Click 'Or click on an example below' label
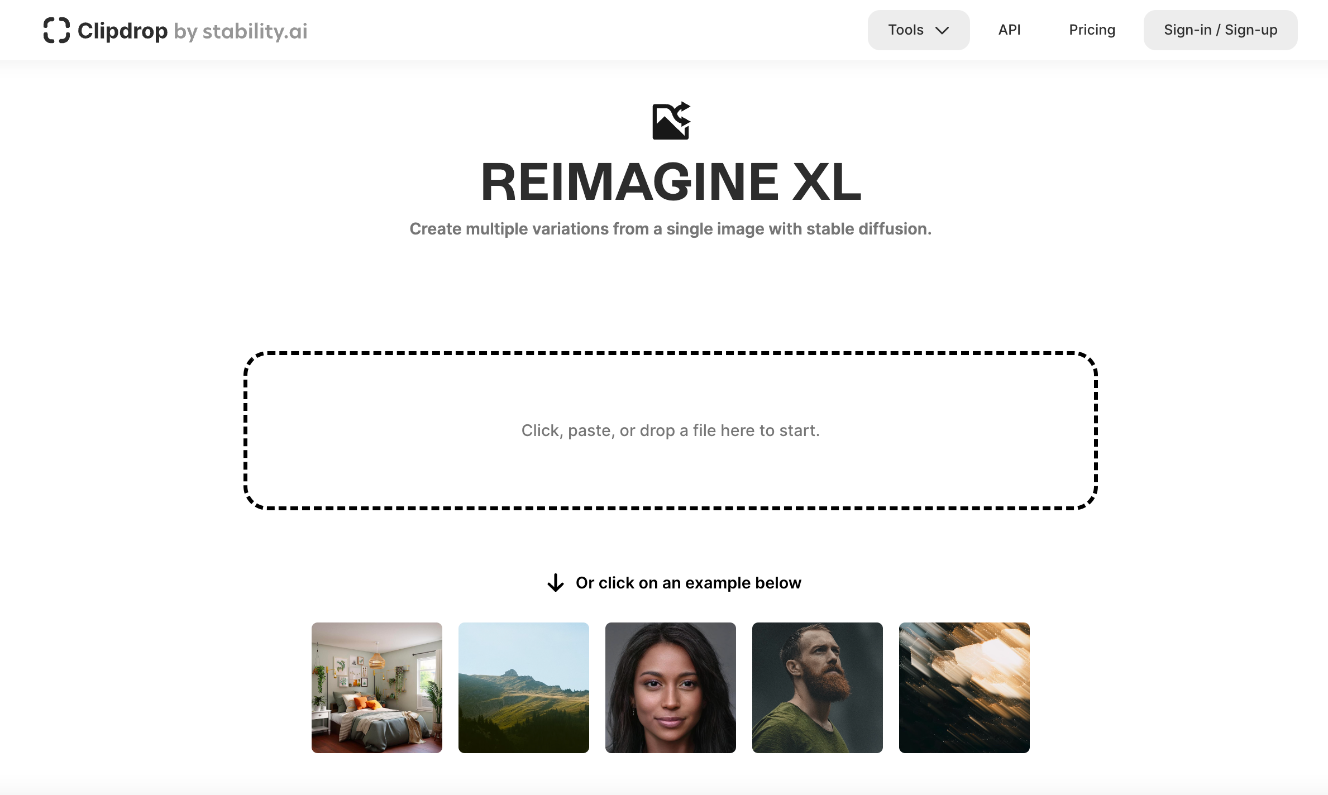 [689, 583]
